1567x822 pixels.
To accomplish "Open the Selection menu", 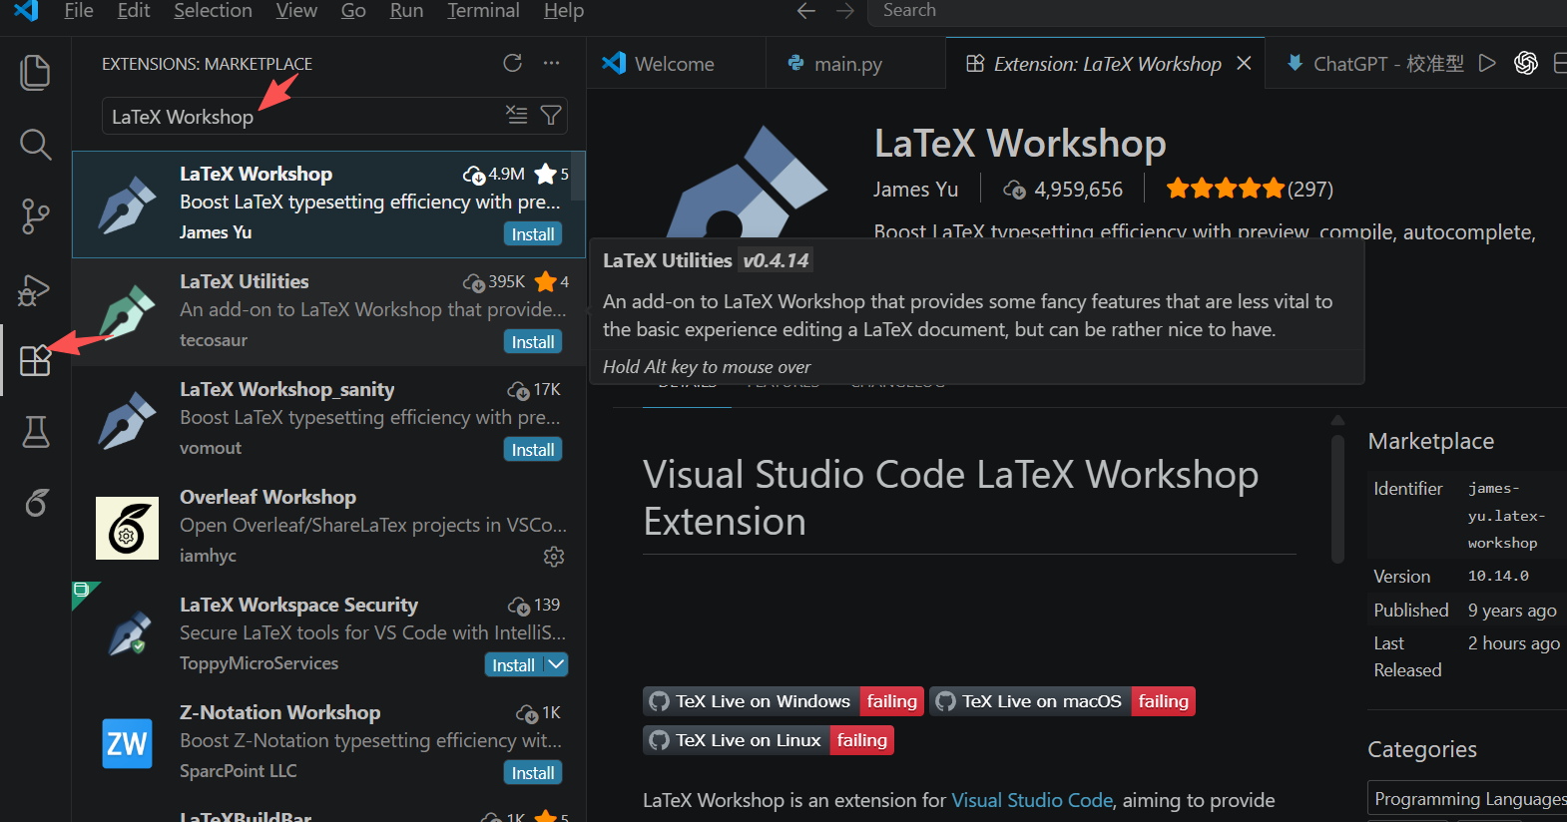I will click(213, 11).
